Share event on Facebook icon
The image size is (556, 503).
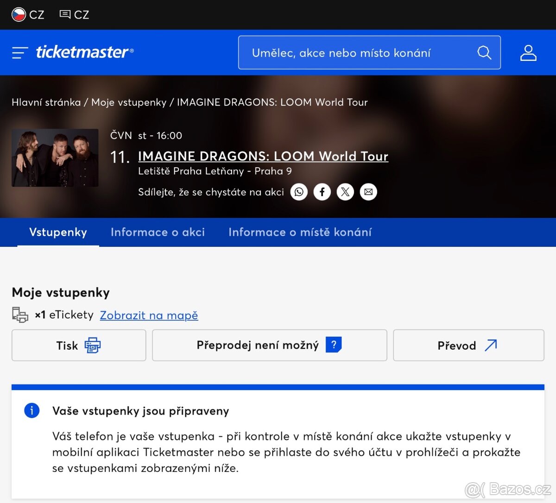coord(322,192)
